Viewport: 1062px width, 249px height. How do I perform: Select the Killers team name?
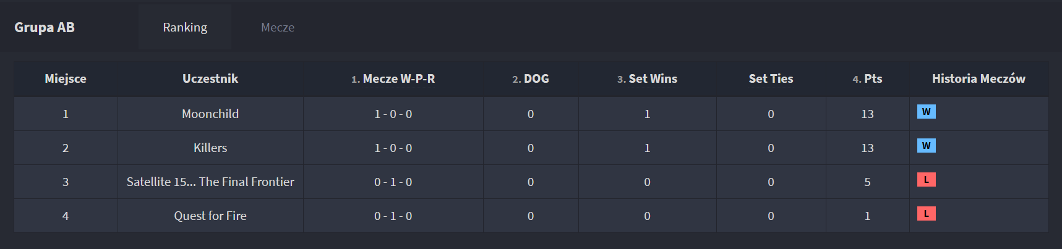(x=210, y=148)
